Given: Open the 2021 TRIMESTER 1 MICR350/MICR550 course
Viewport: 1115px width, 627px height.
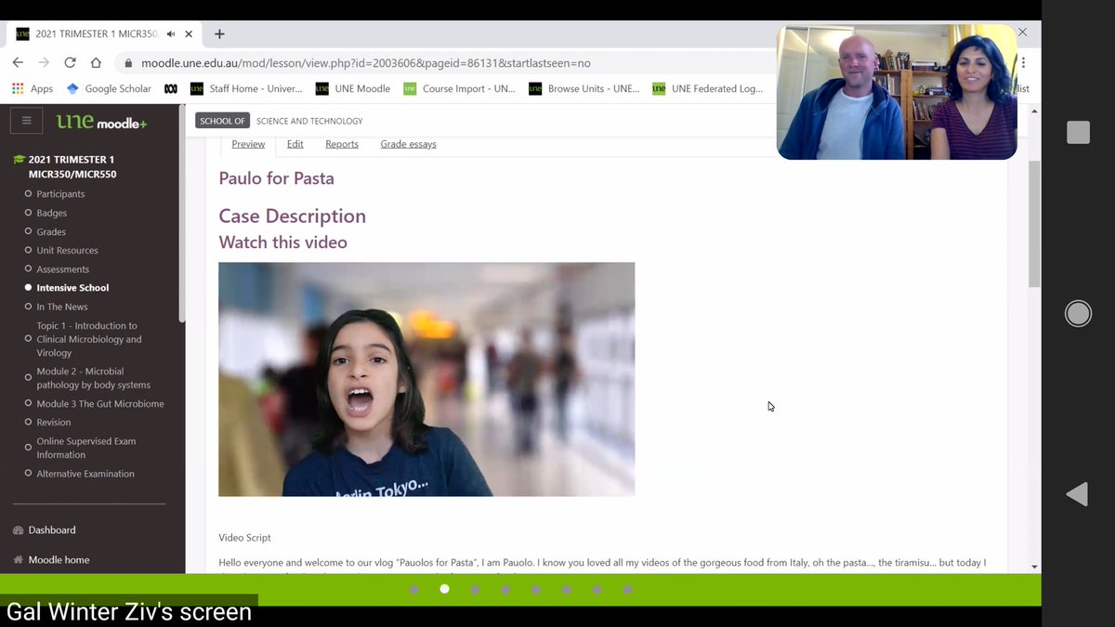Looking at the screenshot, I should click(x=72, y=166).
